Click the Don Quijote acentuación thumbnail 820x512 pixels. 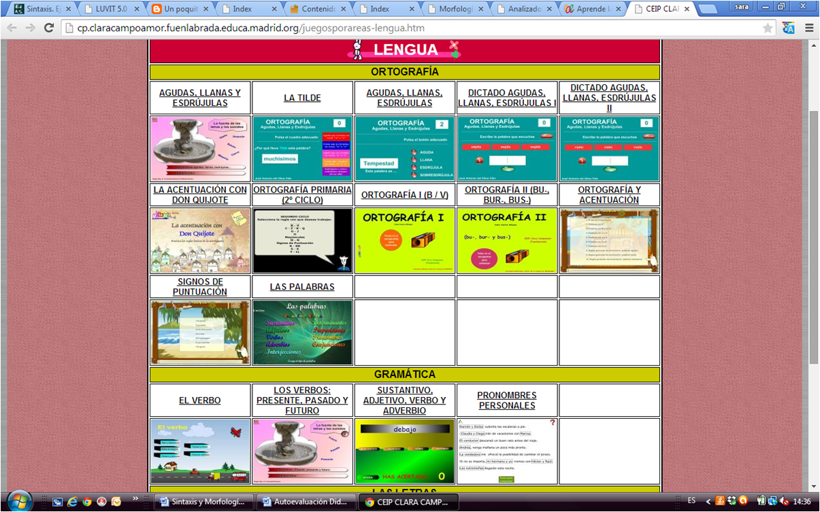pyautogui.click(x=200, y=241)
